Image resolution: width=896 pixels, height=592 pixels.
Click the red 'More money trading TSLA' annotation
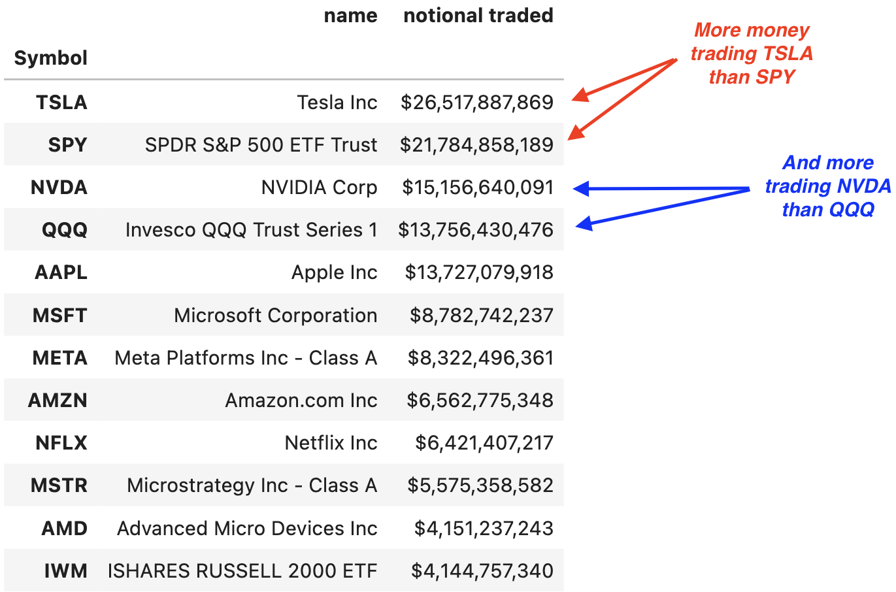pyautogui.click(x=752, y=54)
